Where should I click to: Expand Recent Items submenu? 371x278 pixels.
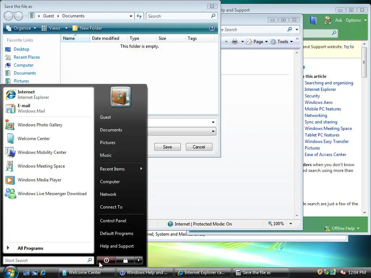[121, 169]
